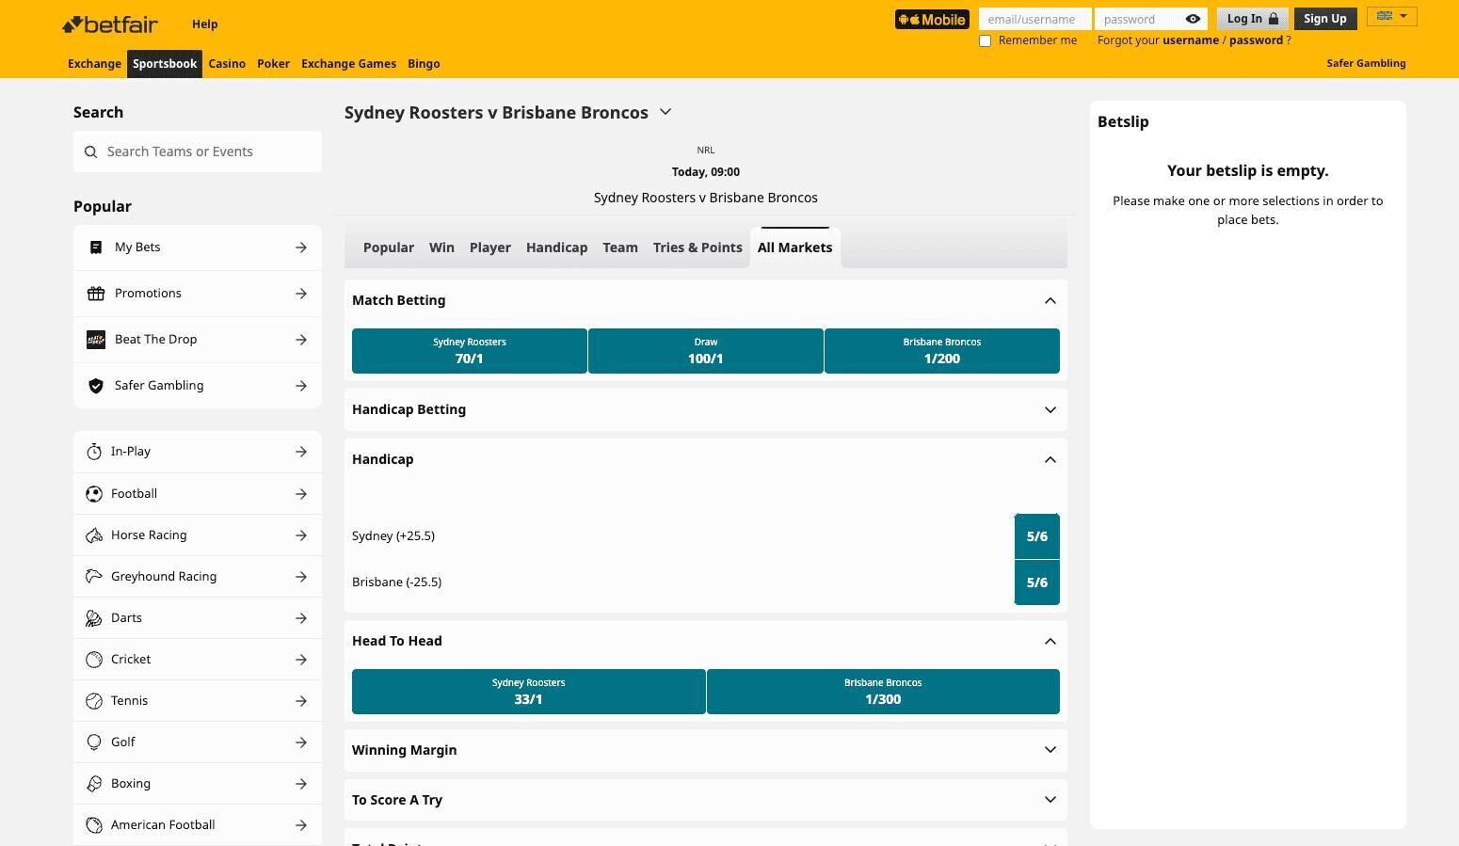Click the Promotions gift icon
Viewport: 1459px width, 846px height.
click(x=95, y=294)
